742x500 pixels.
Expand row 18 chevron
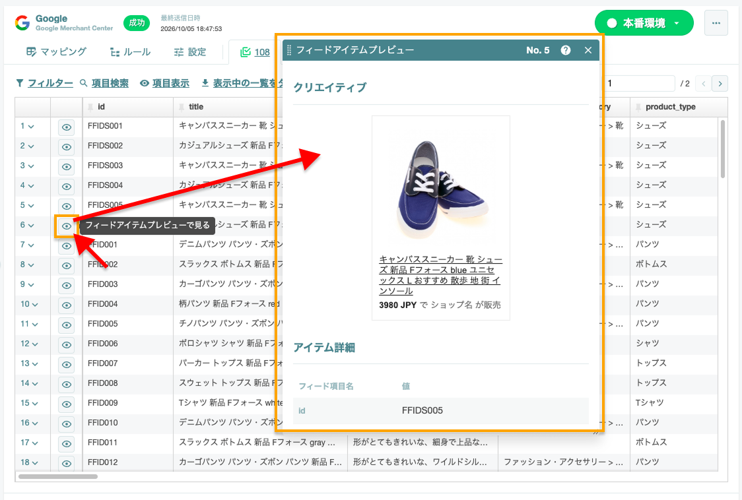tap(35, 462)
